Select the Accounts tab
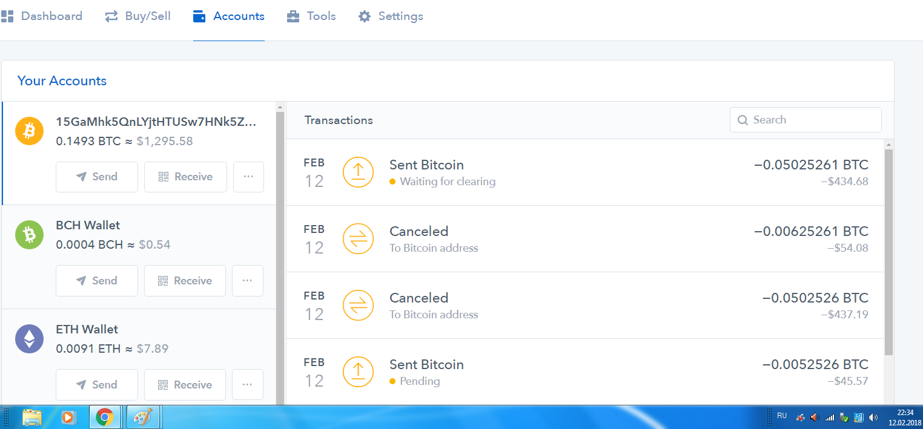Image resolution: width=923 pixels, height=429 pixels. [228, 16]
